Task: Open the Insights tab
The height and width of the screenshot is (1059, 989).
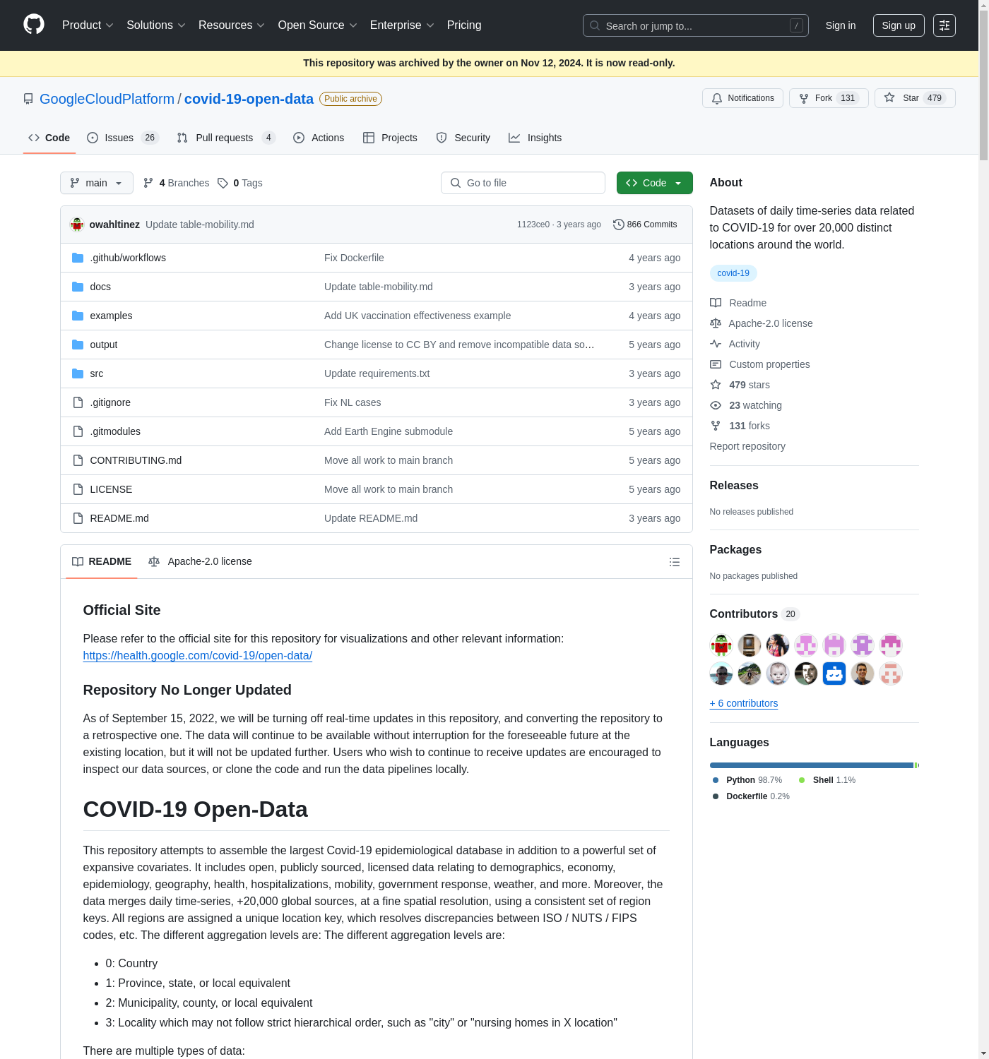Action: 535,138
